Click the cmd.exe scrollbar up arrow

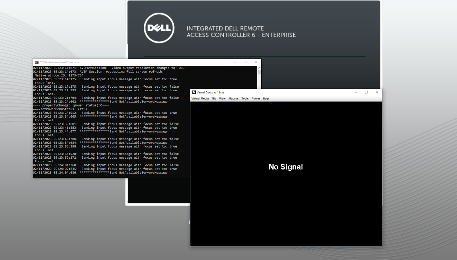pos(259,68)
